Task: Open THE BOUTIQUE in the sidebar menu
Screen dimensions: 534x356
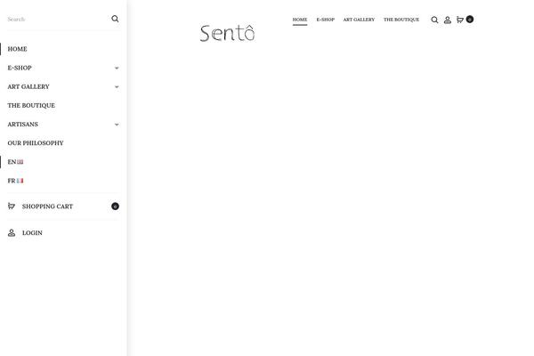Action: [31, 105]
